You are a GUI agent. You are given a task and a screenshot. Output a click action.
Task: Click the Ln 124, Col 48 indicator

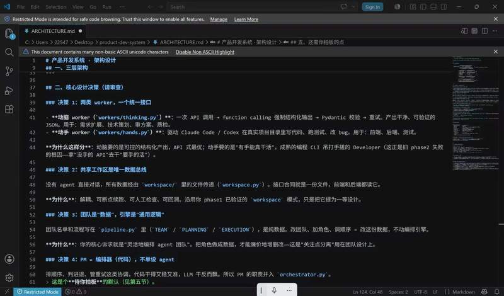tap(368, 292)
